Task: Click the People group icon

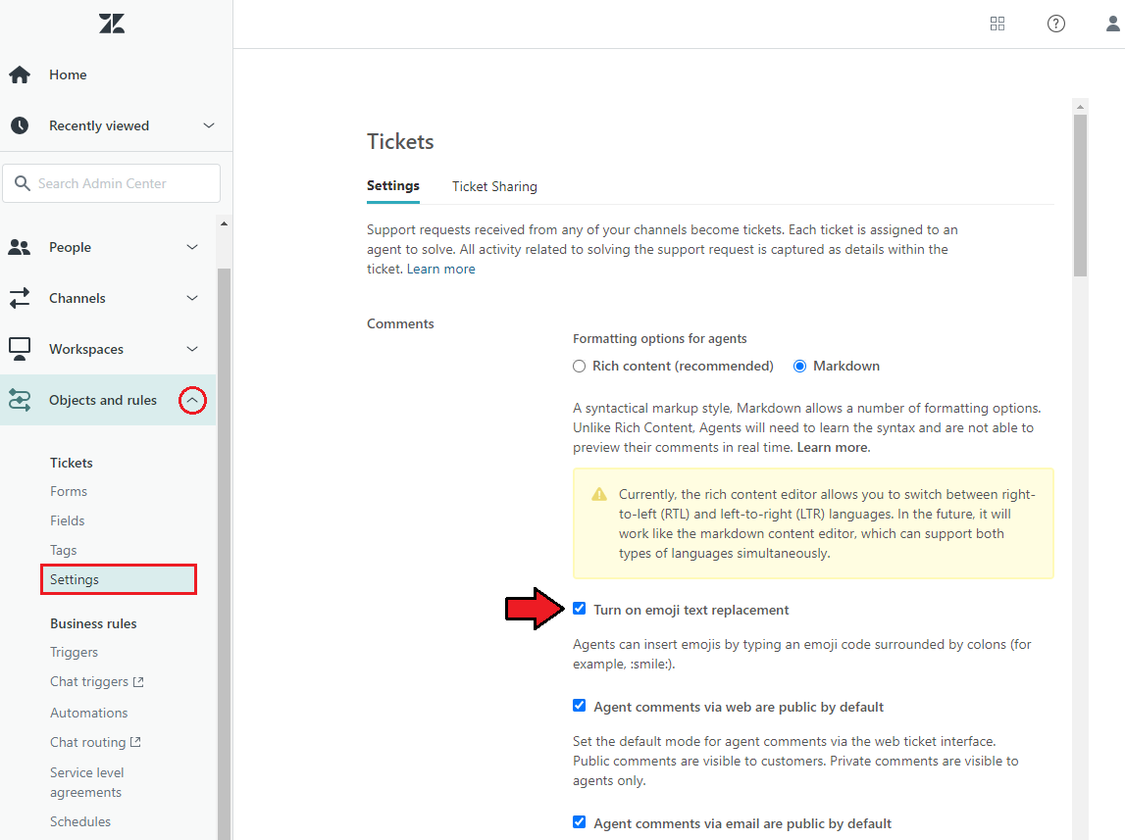Action: (20, 247)
